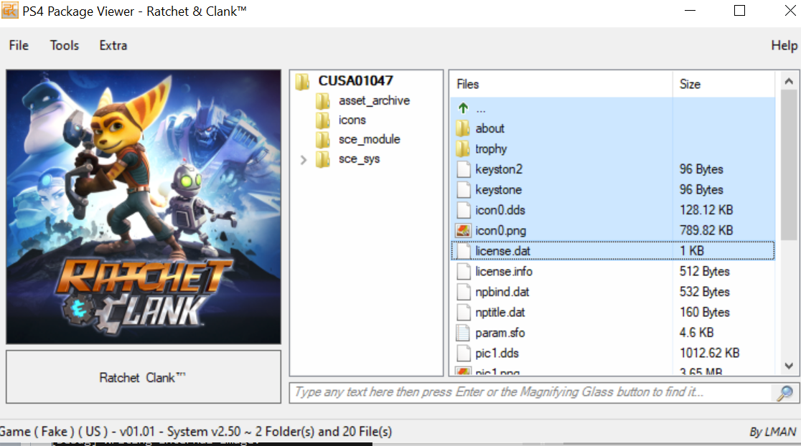Minimize the PS4 Package Viewer window
This screenshot has height=446, width=801.
point(690,10)
